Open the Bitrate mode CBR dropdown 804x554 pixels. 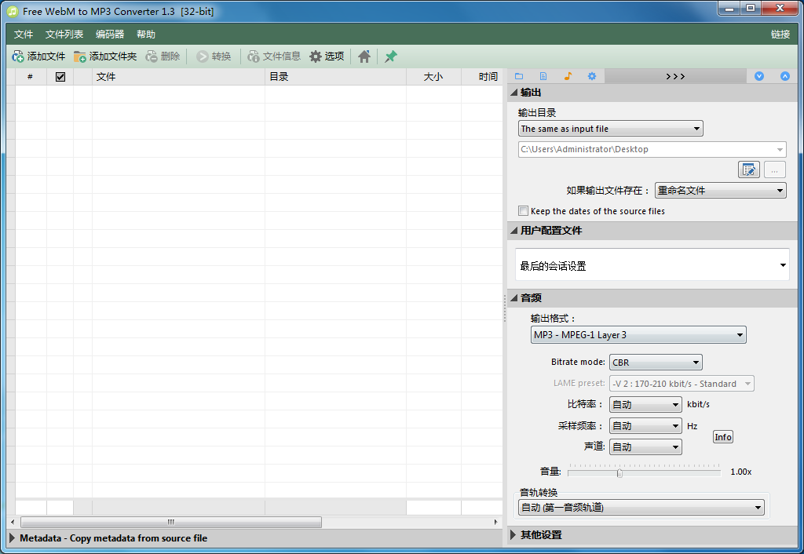click(656, 363)
